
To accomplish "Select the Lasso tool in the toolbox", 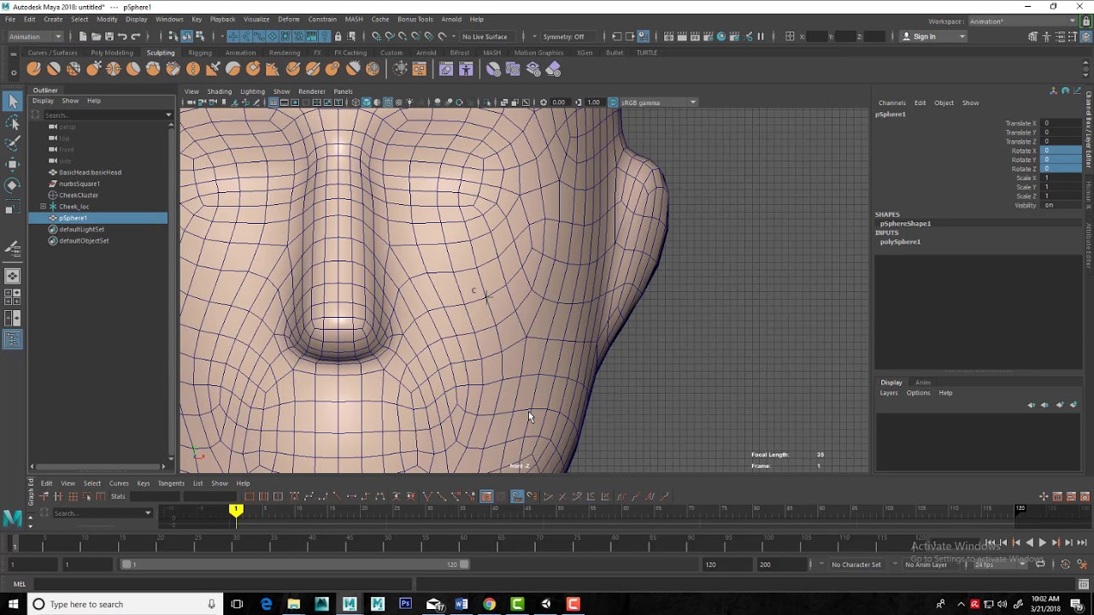I will coord(13,123).
